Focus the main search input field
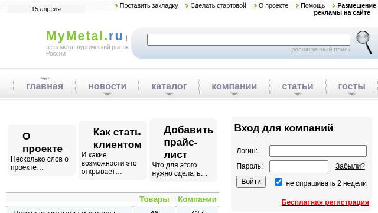The image size is (378, 213). pos(249,40)
